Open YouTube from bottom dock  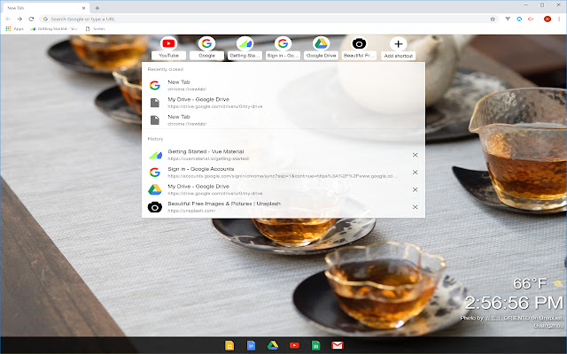tap(294, 346)
